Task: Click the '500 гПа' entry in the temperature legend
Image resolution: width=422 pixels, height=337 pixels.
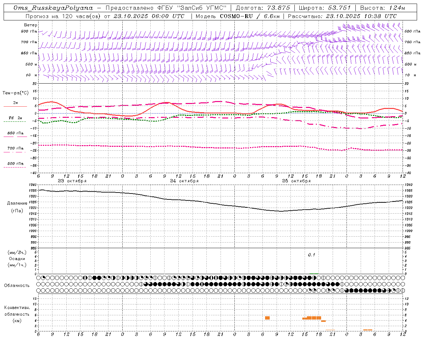Action: [15, 164]
